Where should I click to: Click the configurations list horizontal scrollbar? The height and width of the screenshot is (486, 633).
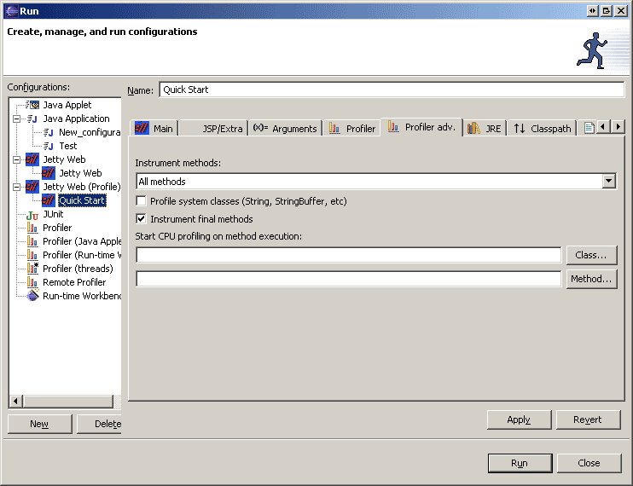point(64,401)
